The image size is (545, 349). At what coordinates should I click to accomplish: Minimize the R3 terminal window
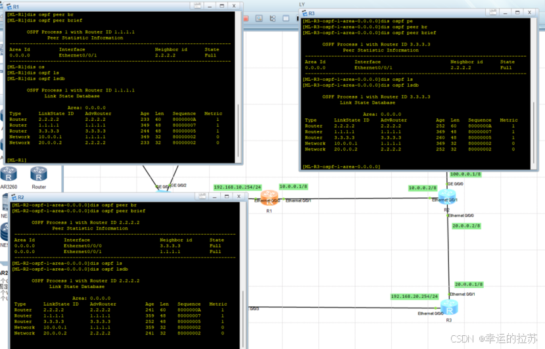click(x=505, y=12)
